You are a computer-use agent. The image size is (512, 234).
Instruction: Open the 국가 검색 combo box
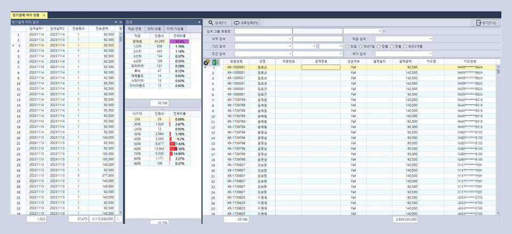(x=430, y=54)
